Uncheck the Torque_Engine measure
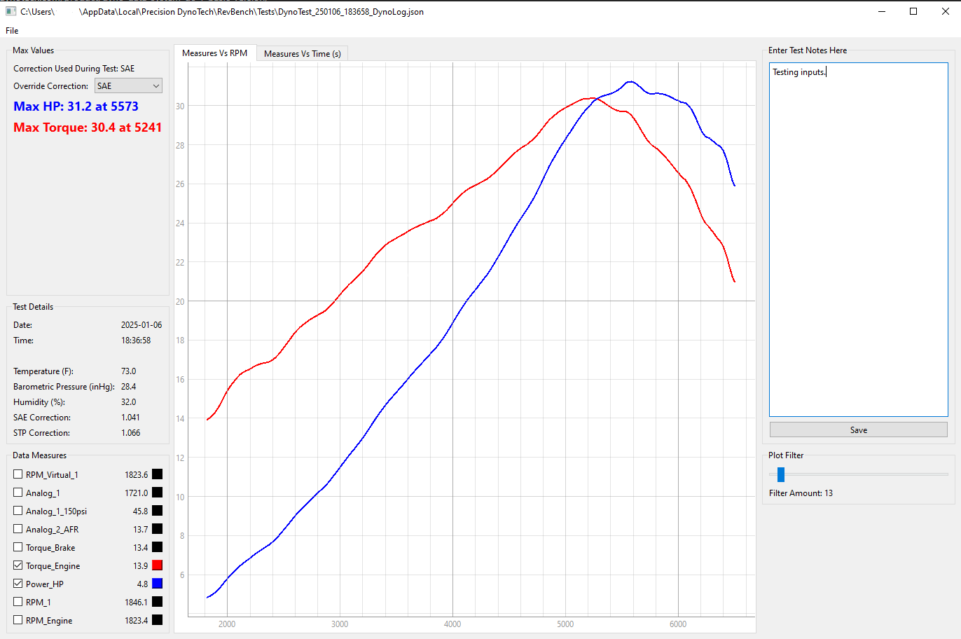 coord(18,565)
